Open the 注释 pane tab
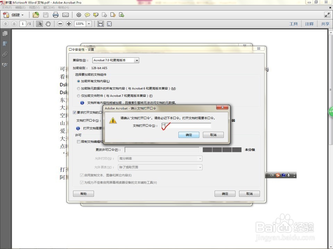The width and height of the screenshot is (333, 249). click(x=309, y=24)
